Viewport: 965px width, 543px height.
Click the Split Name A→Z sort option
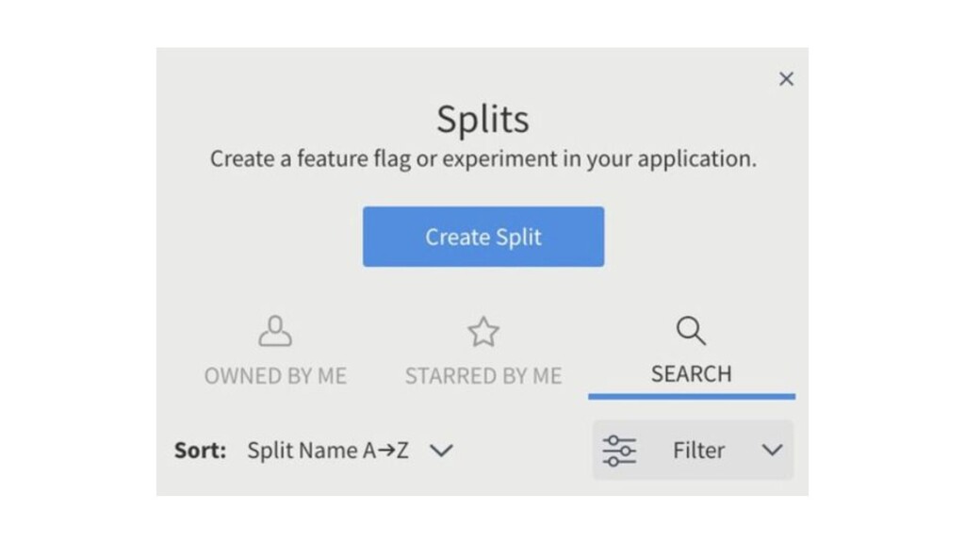327,451
